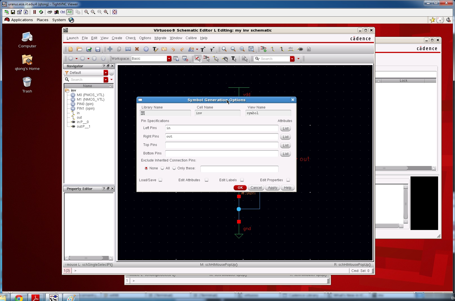Open the Navigator Search field dropdown arrow

click(106, 80)
